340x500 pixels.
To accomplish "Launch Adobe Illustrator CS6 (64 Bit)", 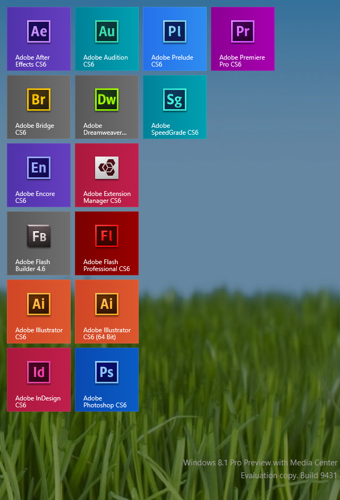I will 107,312.
